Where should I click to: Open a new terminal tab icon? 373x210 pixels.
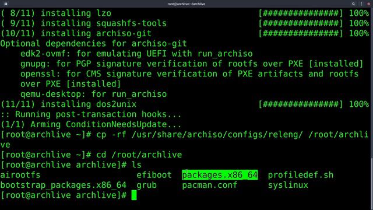(6, 4)
